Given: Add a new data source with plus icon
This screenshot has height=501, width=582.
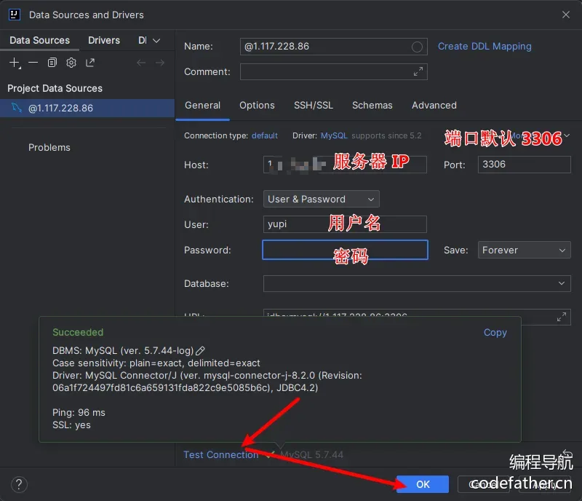Looking at the screenshot, I should click(15, 63).
